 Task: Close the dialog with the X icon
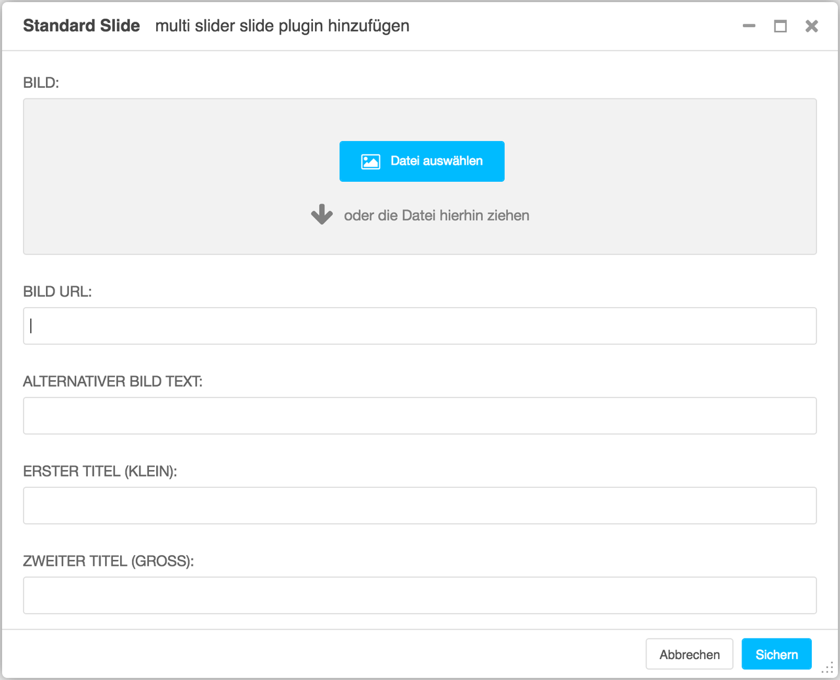pyautogui.click(x=812, y=26)
